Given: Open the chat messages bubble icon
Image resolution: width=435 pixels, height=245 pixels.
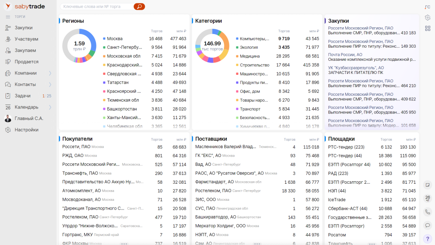Looking at the screenshot, I should click(x=427, y=225).
